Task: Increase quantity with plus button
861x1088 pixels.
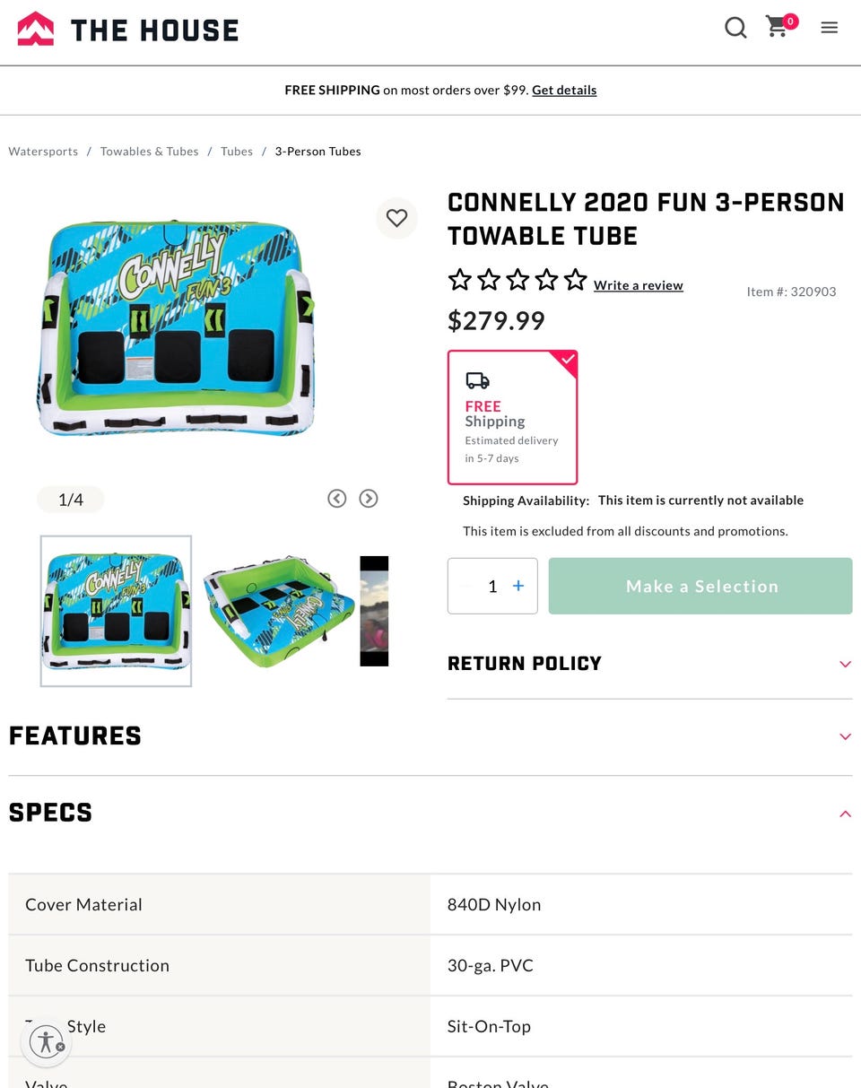Action: [518, 586]
